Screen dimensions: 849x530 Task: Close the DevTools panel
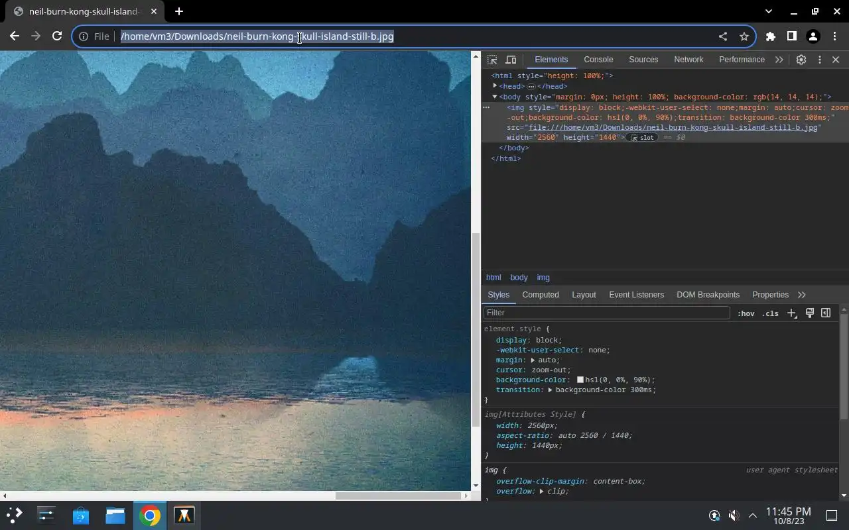(x=836, y=60)
